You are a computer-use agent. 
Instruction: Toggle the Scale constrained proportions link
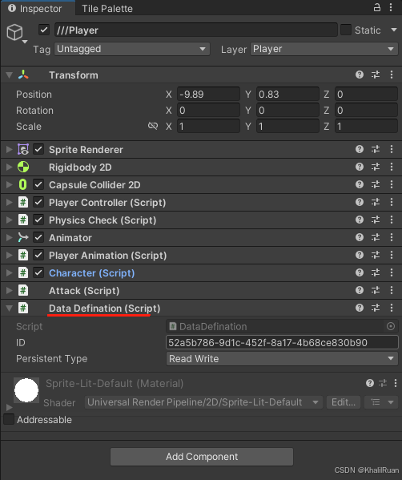153,126
